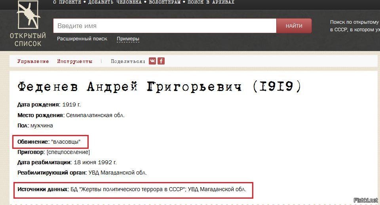The width and height of the screenshot is (380, 205).
Task: Click the Приговор спецпоселение value
Action: click(68, 152)
